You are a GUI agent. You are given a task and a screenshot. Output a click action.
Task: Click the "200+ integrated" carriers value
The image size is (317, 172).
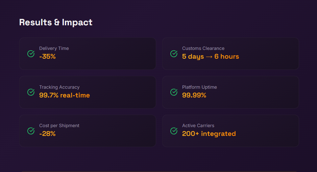pyautogui.click(x=209, y=134)
